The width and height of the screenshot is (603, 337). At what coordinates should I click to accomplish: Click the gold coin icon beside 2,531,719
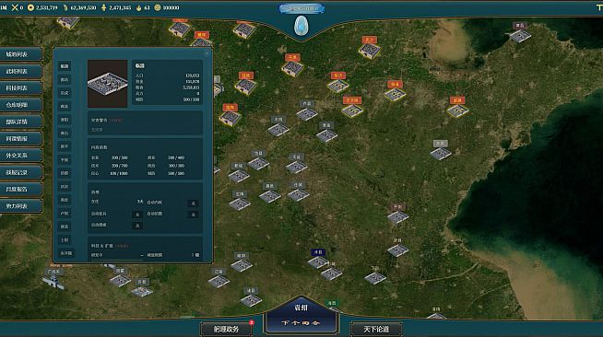pyautogui.click(x=30, y=7)
